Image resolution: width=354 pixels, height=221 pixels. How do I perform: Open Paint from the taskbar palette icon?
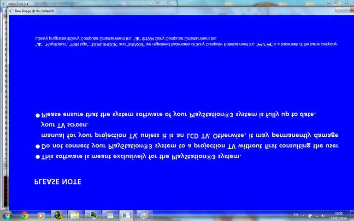(x=144, y=215)
